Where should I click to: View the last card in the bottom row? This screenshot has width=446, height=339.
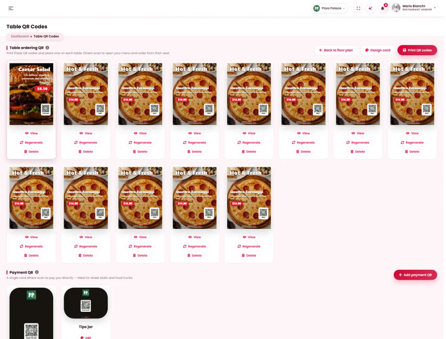click(x=249, y=237)
